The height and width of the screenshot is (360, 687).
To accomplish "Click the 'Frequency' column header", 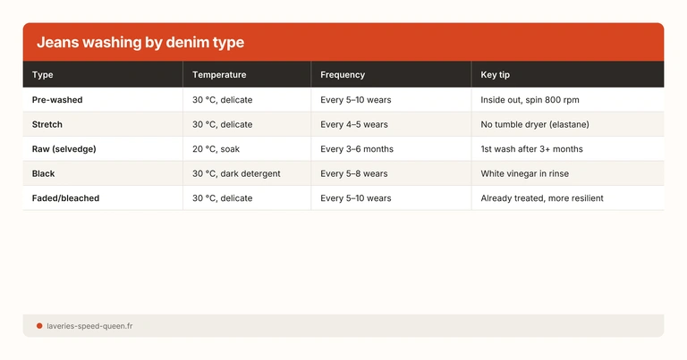I will point(343,75).
